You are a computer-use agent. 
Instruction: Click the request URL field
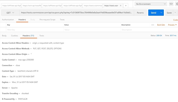point(77,13)
